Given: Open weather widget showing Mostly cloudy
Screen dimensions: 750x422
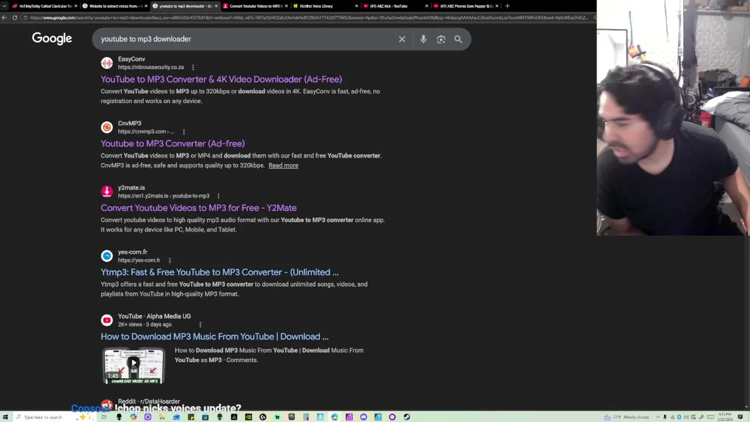Looking at the screenshot, I should [x=626, y=417].
